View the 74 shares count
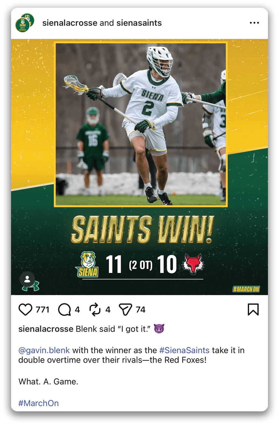This screenshot has height=425, width=279. [140, 310]
